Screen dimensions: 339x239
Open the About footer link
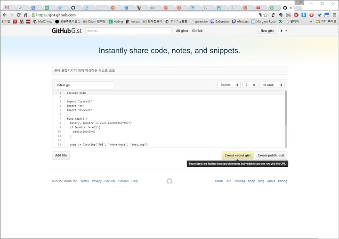click(x=271, y=181)
